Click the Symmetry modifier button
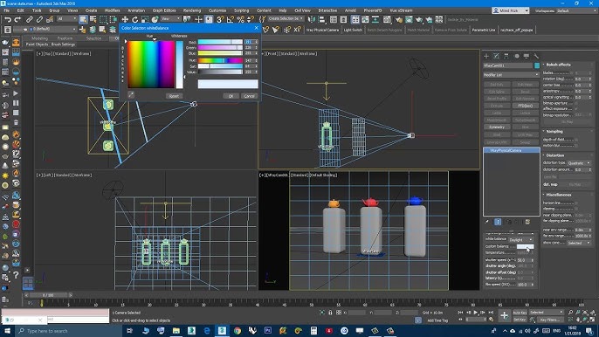 click(497, 127)
